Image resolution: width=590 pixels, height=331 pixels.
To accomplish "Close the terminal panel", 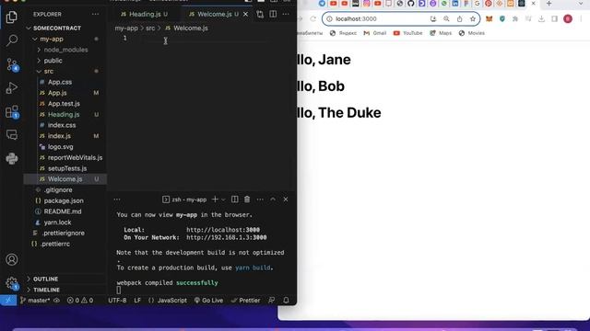I will (x=286, y=200).
